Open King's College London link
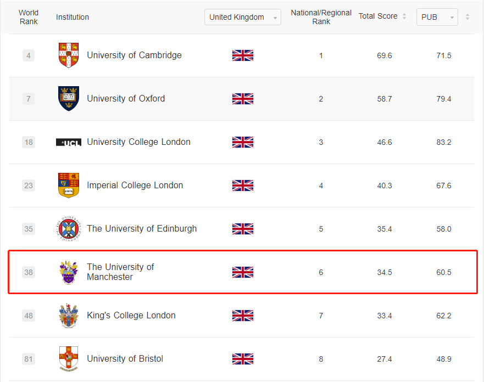This screenshot has width=484, height=382. [x=131, y=315]
